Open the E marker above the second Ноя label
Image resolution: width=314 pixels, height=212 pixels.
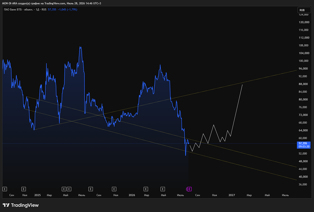(x=114, y=189)
